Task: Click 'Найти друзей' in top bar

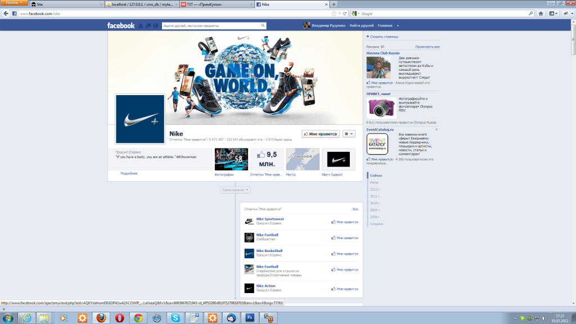Action: 362,26
